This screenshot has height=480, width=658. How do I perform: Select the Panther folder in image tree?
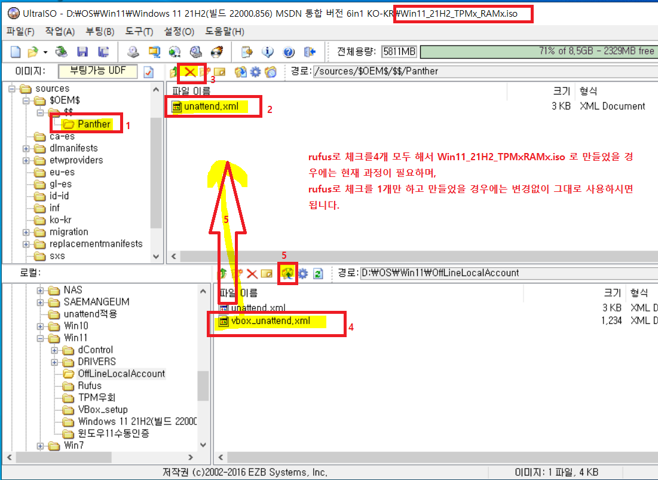point(94,124)
